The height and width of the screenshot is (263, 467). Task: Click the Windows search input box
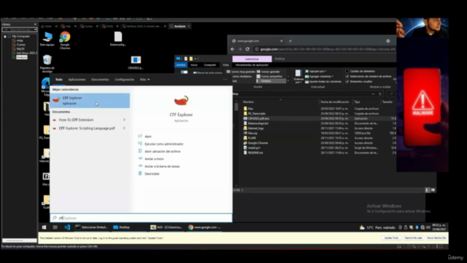coord(141,218)
